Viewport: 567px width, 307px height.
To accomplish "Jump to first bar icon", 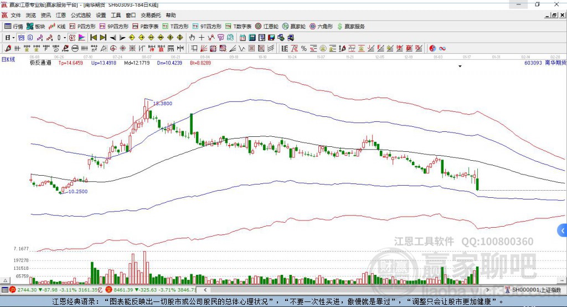I will pyautogui.click(x=93, y=38).
